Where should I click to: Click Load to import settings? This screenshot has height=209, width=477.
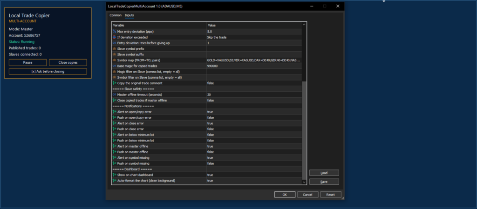click(x=324, y=173)
